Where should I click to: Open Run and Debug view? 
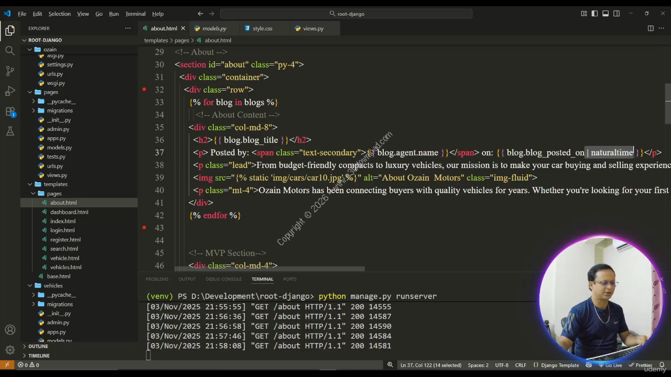click(x=10, y=91)
